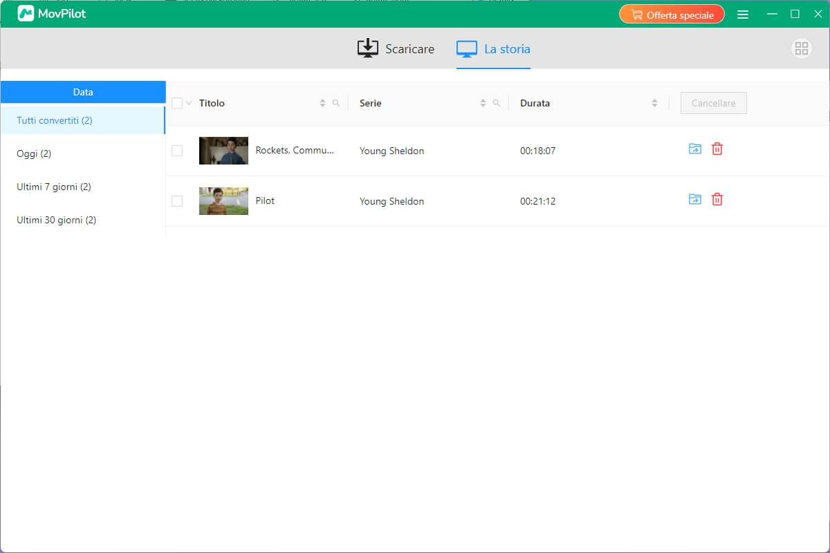Image resolution: width=830 pixels, height=553 pixels.
Task: Switch to the Scaricare tab
Action: [x=396, y=48]
